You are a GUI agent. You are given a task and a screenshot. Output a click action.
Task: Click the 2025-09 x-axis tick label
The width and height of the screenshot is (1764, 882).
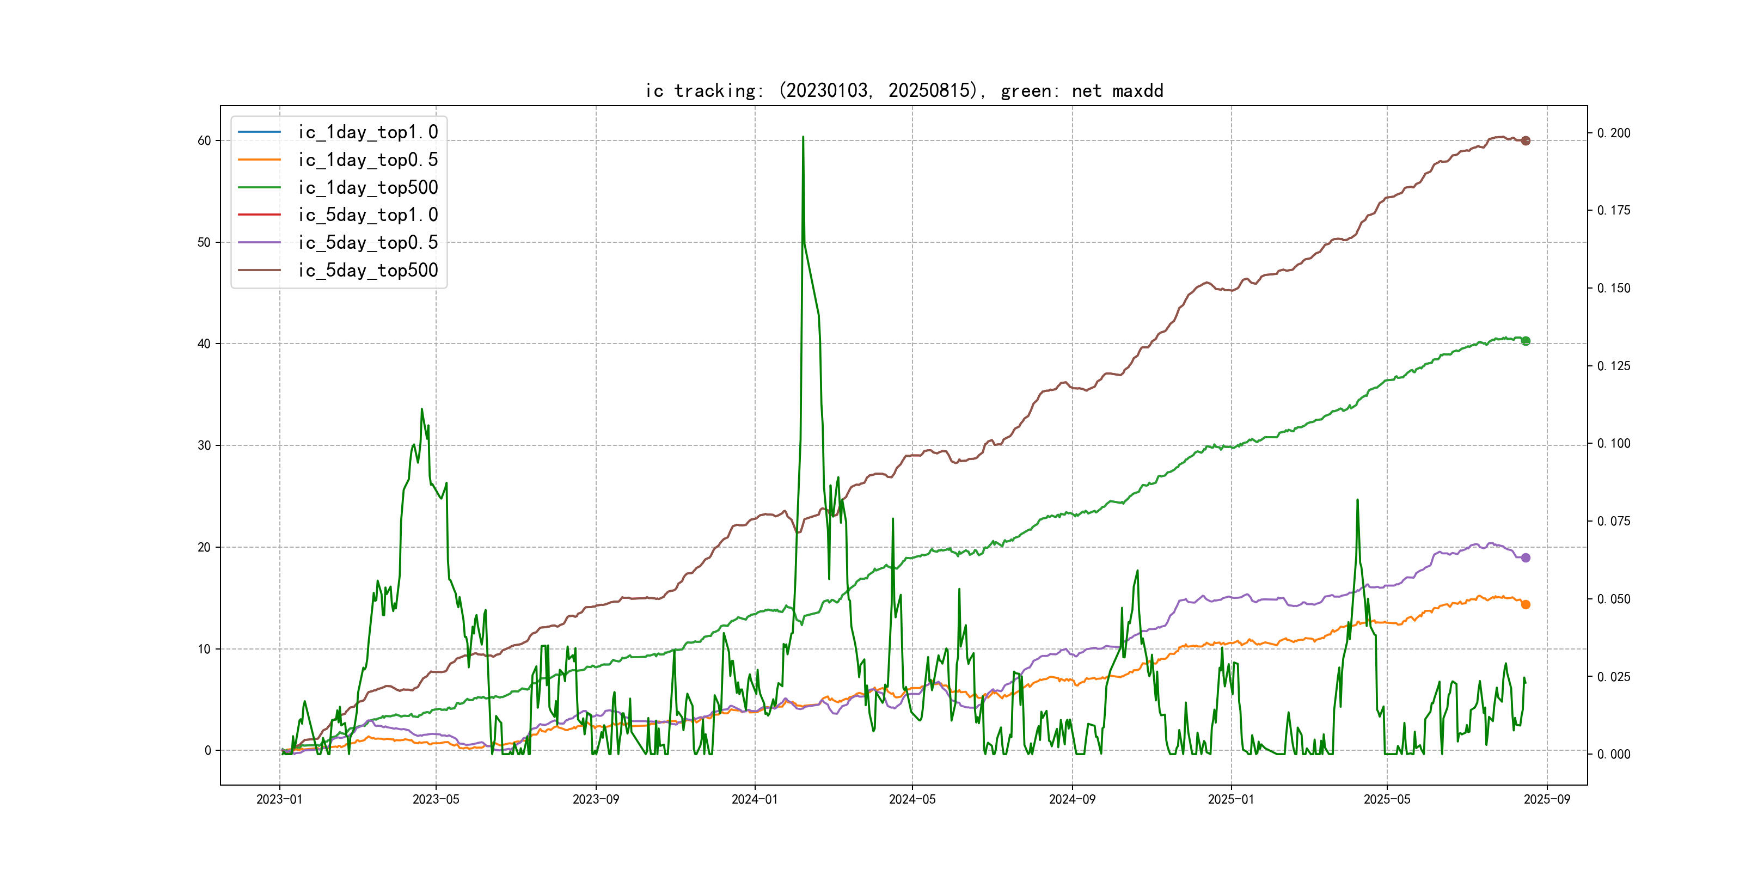[1546, 799]
